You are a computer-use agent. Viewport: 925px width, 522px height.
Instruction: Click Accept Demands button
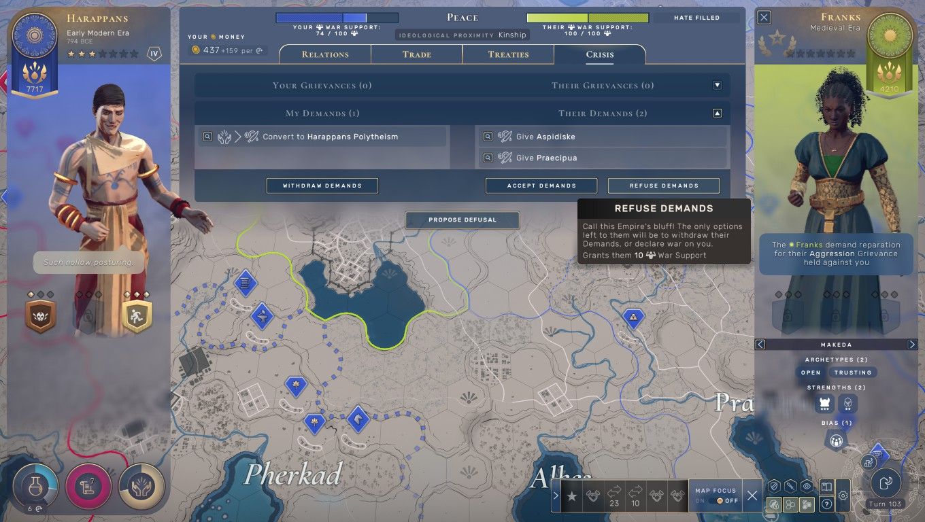541,186
